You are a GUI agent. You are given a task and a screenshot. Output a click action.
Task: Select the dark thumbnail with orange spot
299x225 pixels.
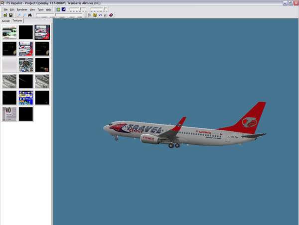click(x=42, y=65)
